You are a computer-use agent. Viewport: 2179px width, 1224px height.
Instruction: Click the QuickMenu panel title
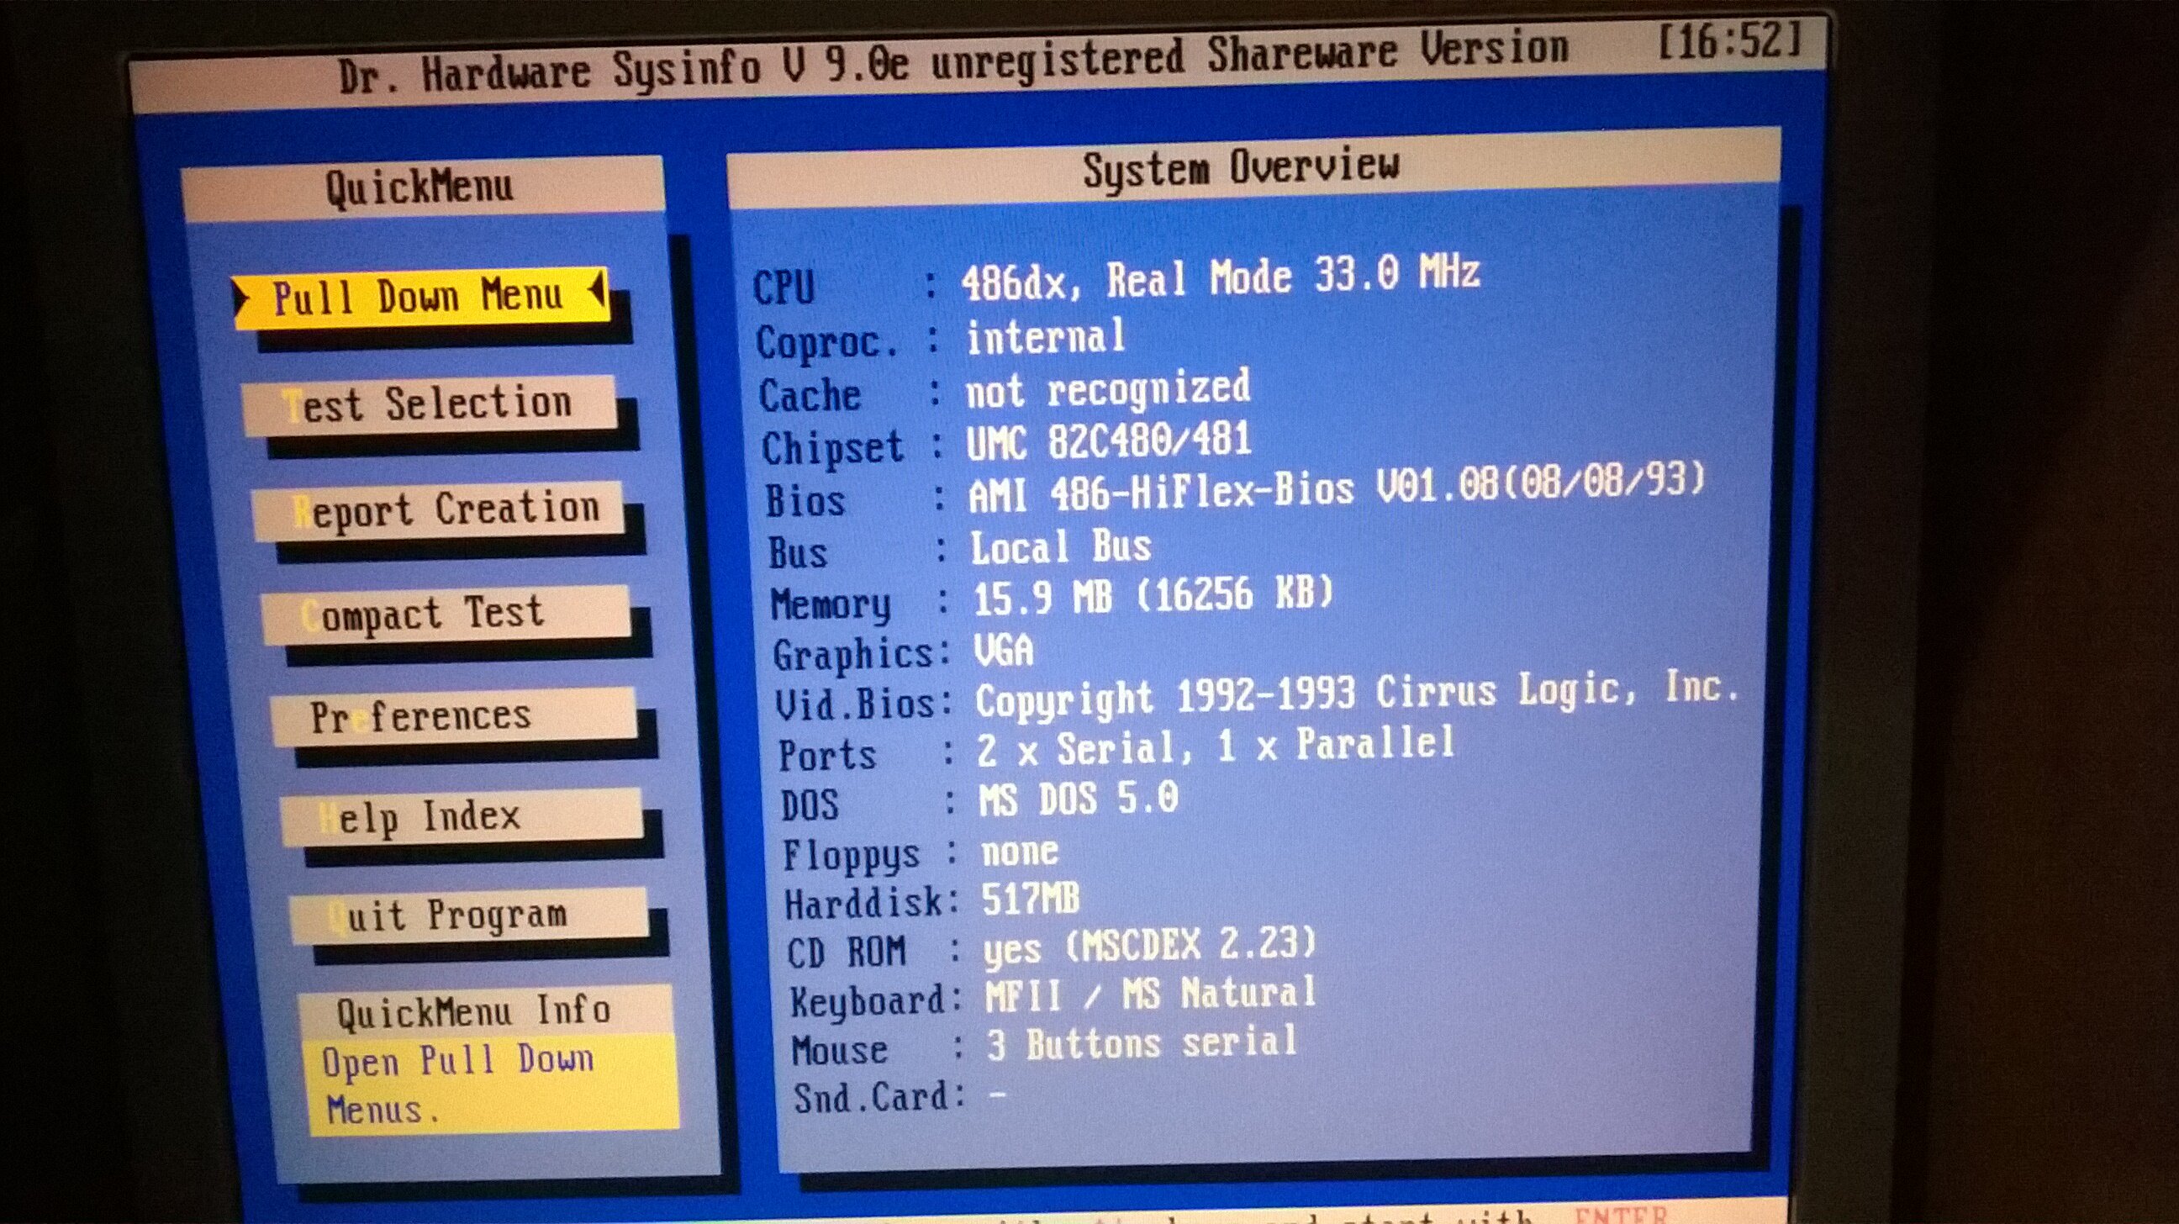[420, 187]
